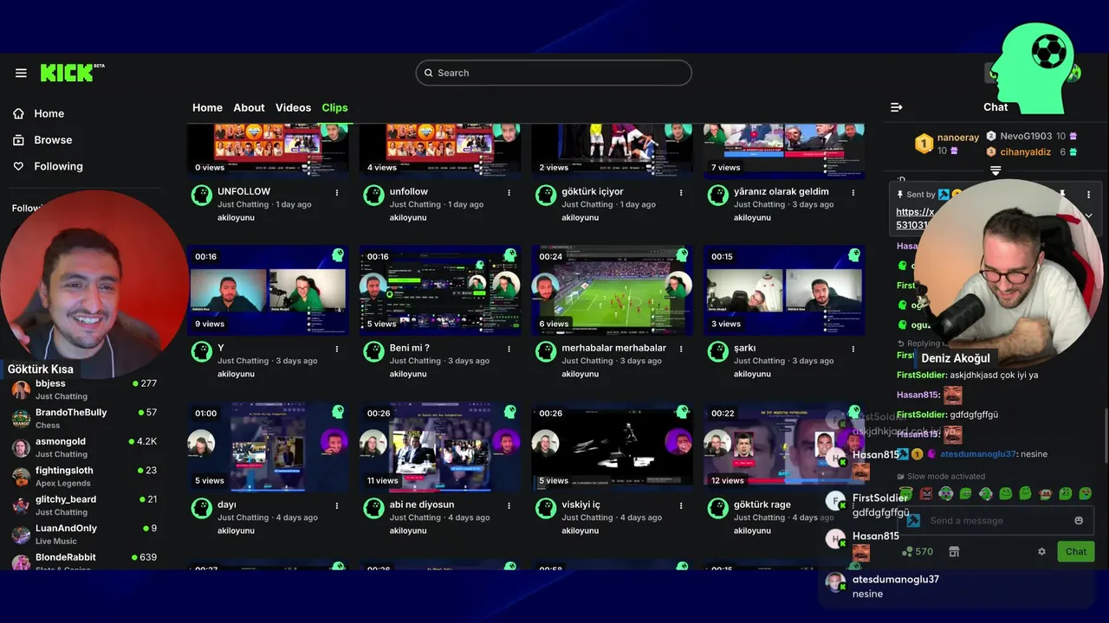Click the channel avatar beside UNFOLLOW clip
1109x623 pixels.
(x=201, y=195)
